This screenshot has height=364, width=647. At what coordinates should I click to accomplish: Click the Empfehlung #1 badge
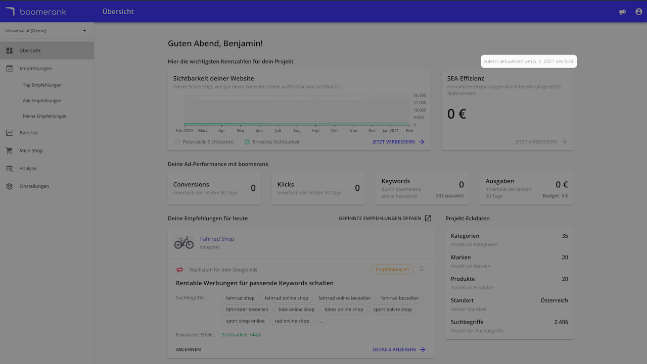[392, 270]
